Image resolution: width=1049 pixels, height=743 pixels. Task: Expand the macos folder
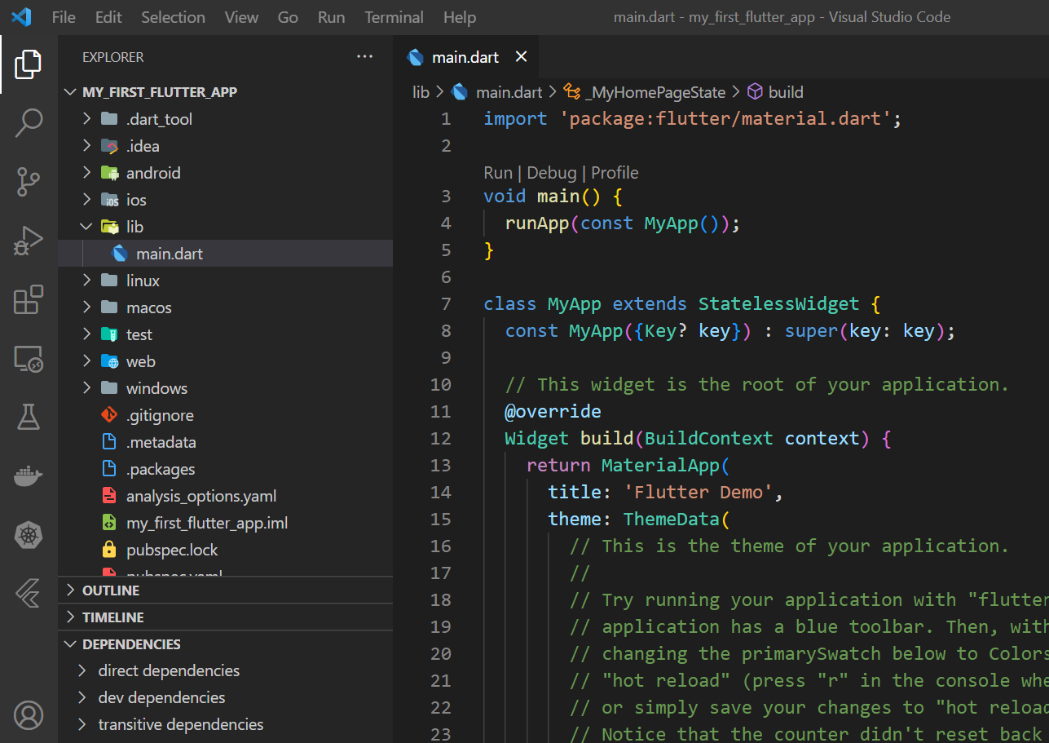coord(86,307)
